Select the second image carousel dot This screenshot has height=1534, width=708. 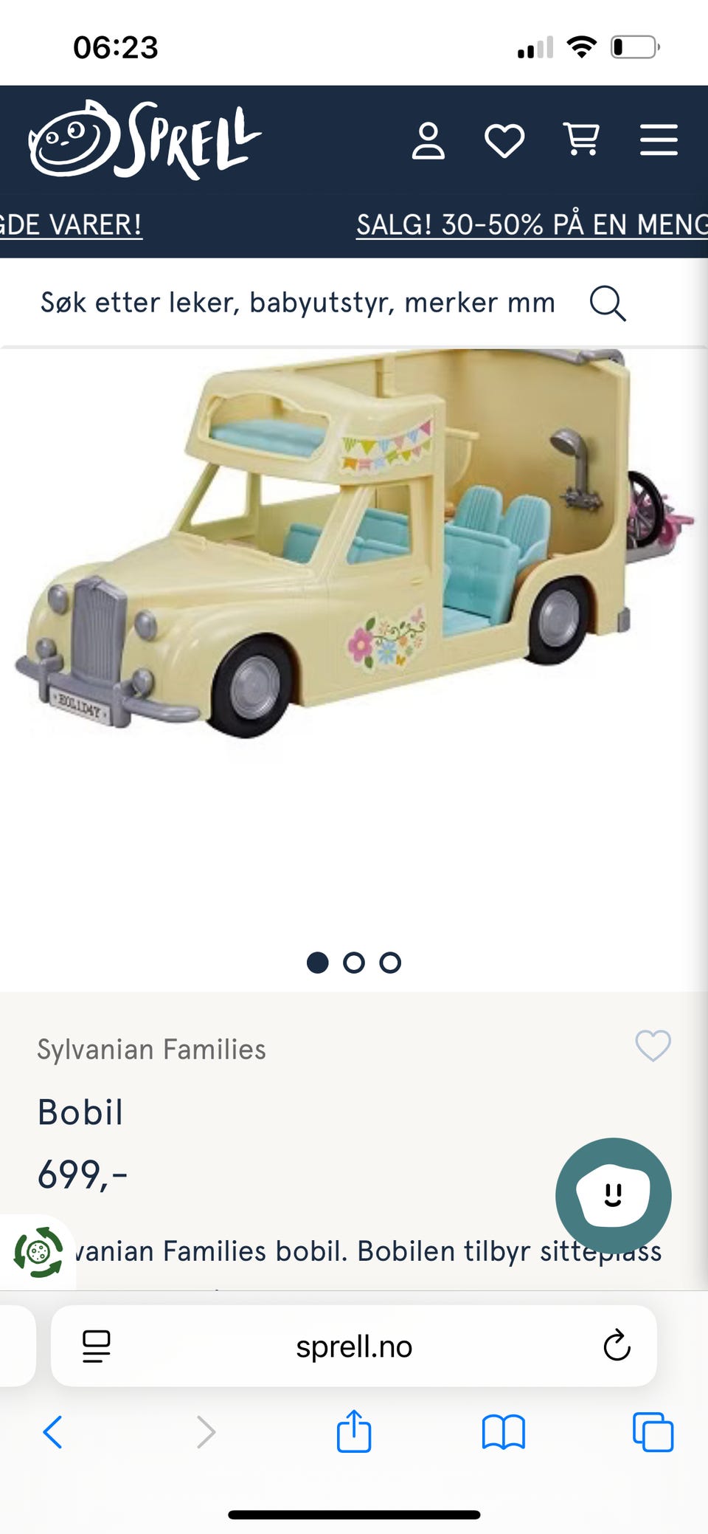tap(354, 963)
